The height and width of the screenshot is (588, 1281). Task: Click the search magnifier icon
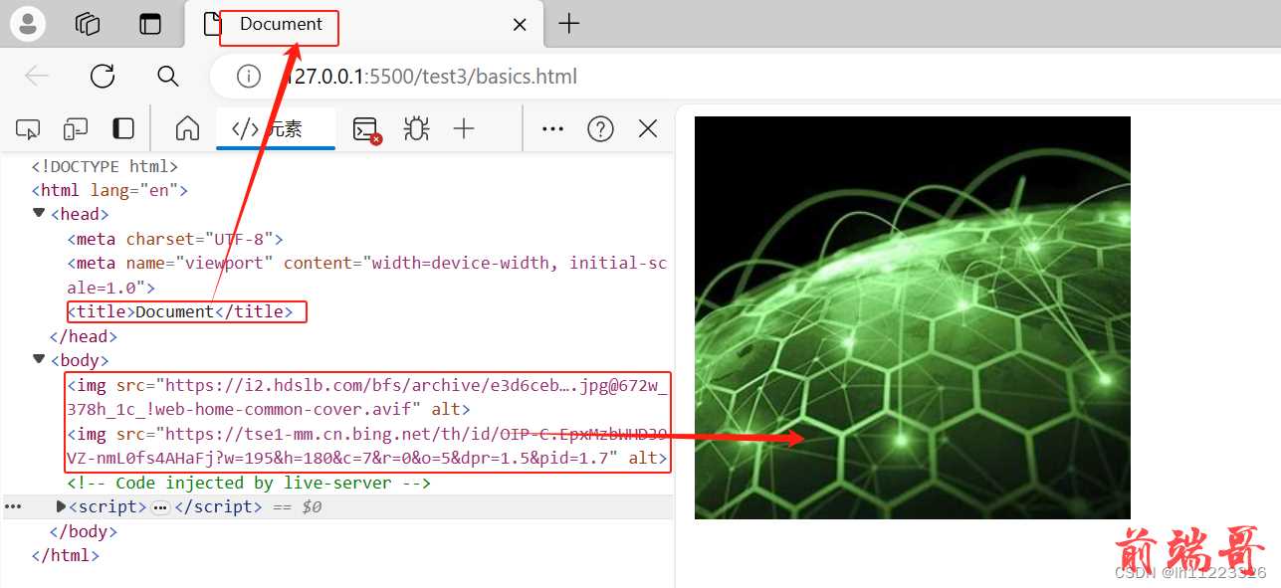(168, 77)
